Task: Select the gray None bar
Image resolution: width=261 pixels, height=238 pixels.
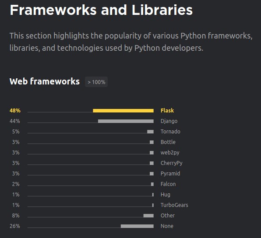Action: [137, 226]
